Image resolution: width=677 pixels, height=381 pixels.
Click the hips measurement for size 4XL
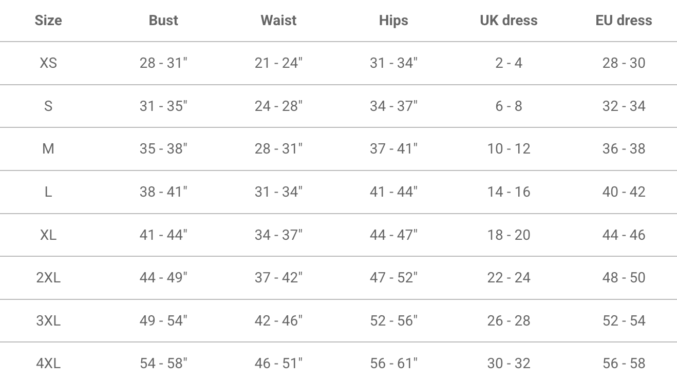point(393,364)
